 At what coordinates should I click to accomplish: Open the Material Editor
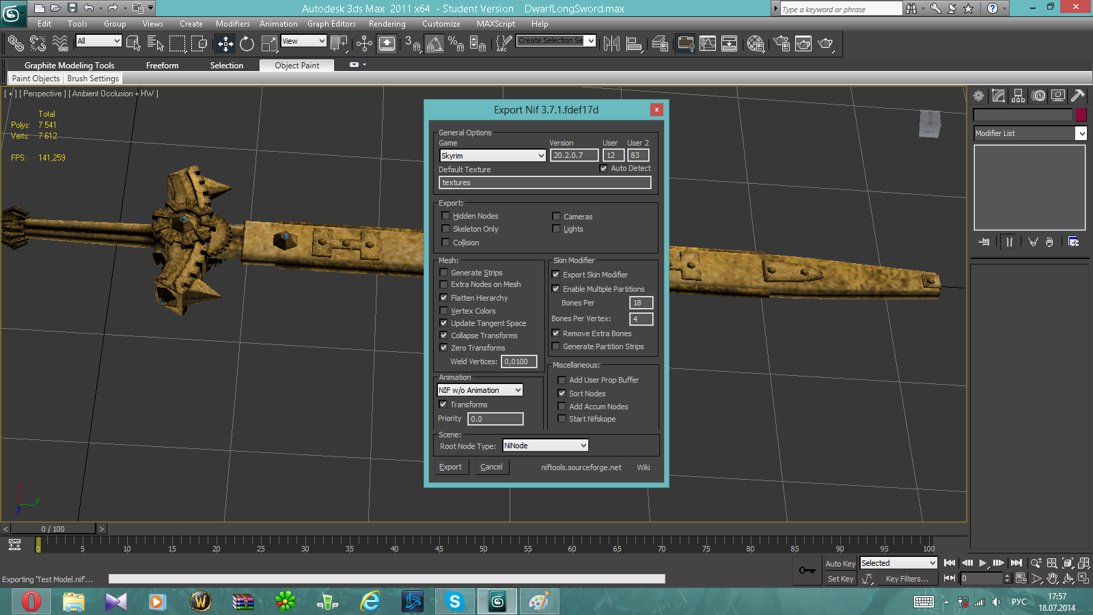[755, 44]
